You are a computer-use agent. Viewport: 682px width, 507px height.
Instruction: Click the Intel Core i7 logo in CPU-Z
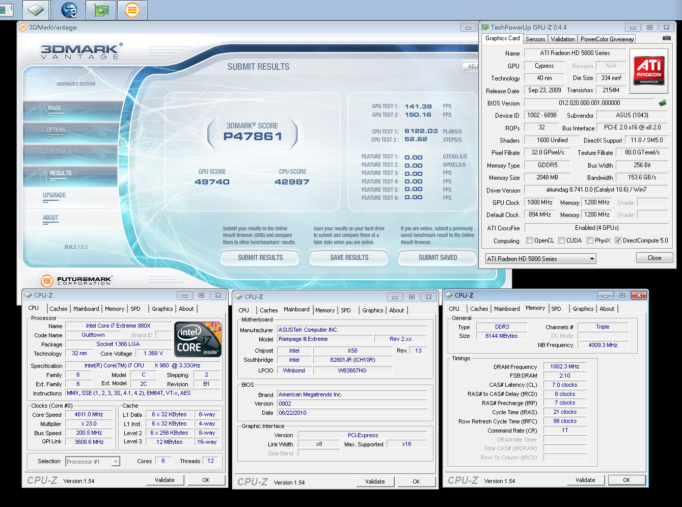click(198, 339)
